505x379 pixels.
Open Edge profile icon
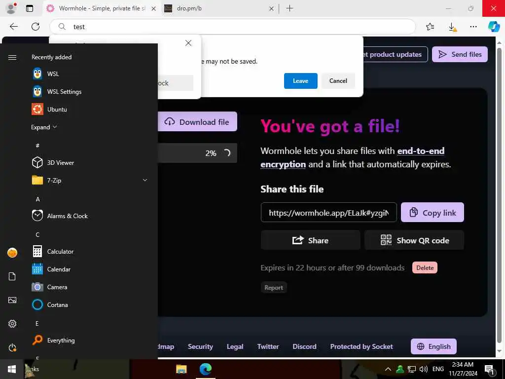click(x=12, y=8)
